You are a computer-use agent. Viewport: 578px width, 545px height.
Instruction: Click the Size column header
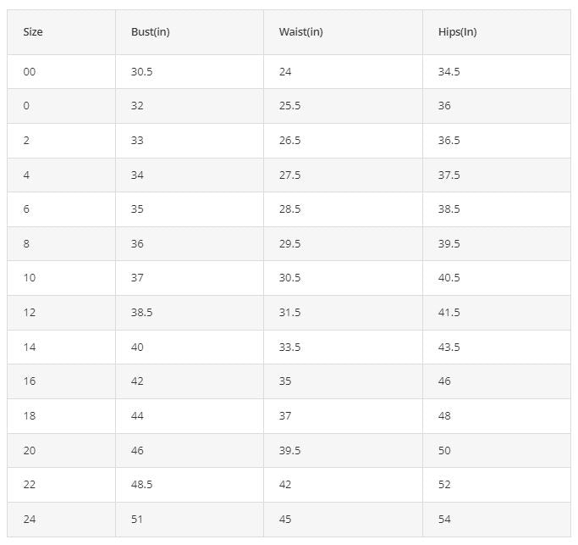33,32
